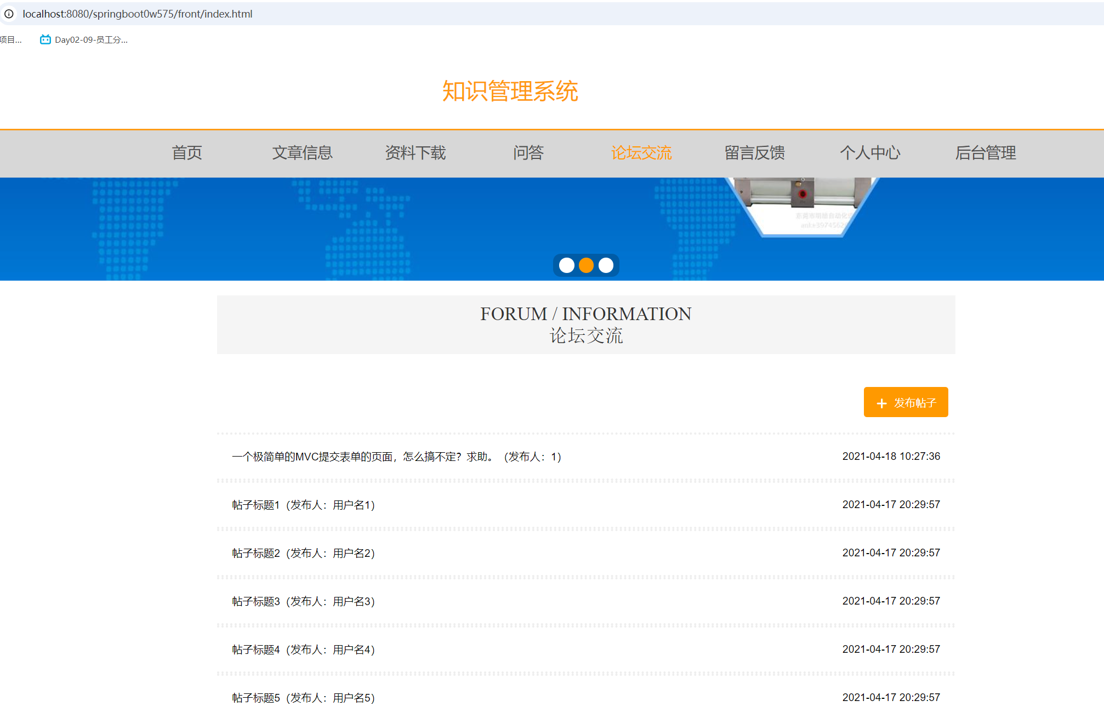Screen dimensions: 1104x712
Task: Navigate to 首页 in the navigation bar
Action: pyautogui.click(x=187, y=153)
